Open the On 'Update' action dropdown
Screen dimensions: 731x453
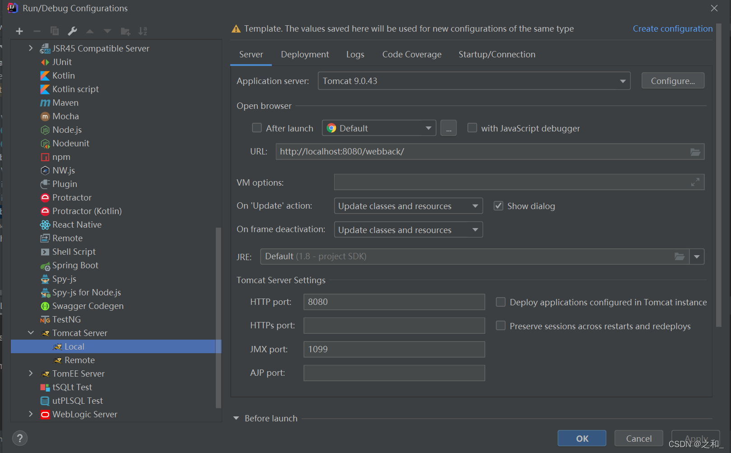(x=408, y=206)
